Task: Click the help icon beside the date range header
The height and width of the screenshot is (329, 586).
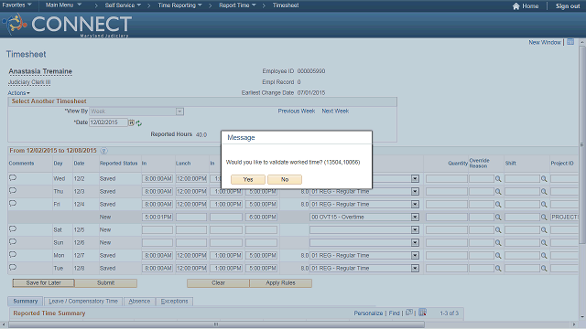Action: point(103,151)
